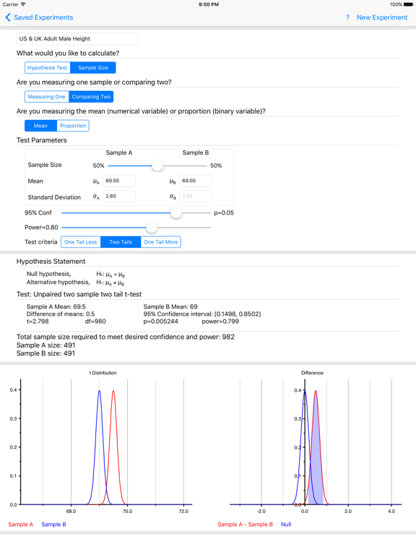Tap the Difference of means: 0.5 text
The height and width of the screenshot is (555, 416).
point(61,314)
